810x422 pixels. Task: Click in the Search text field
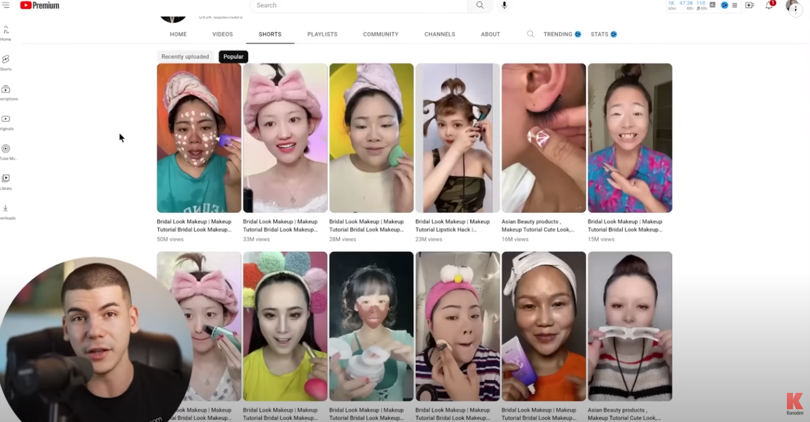359,5
